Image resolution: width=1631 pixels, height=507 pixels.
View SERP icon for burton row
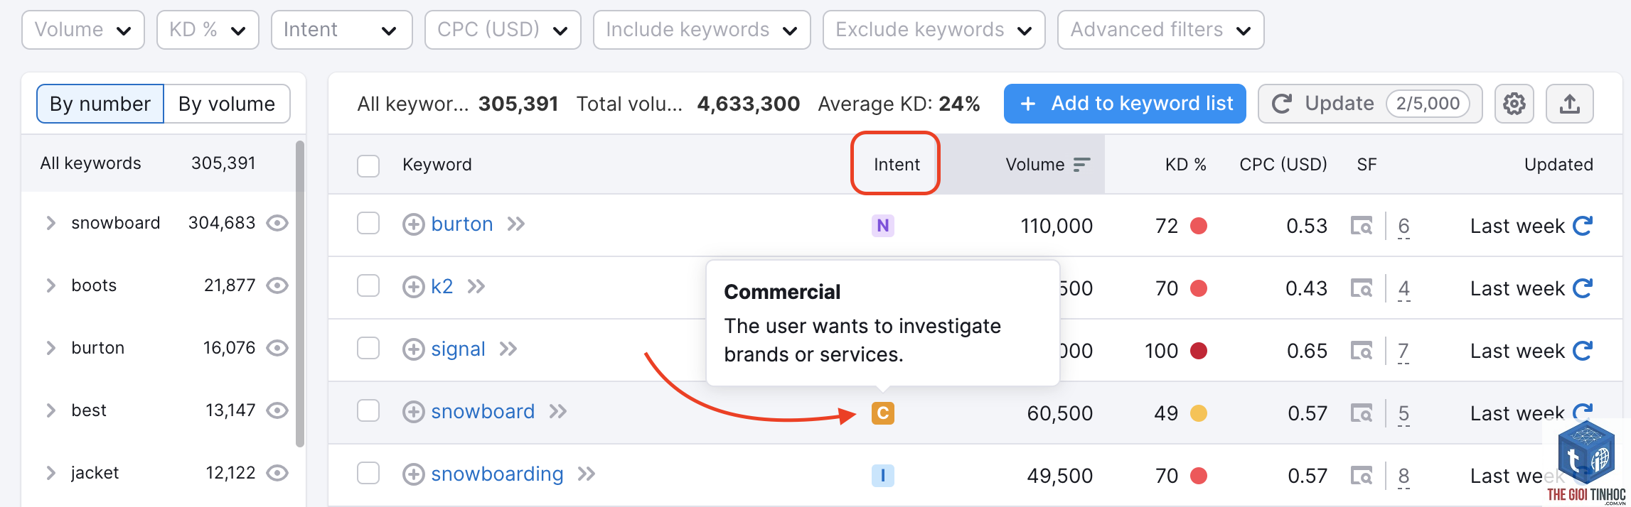pyautogui.click(x=1362, y=226)
